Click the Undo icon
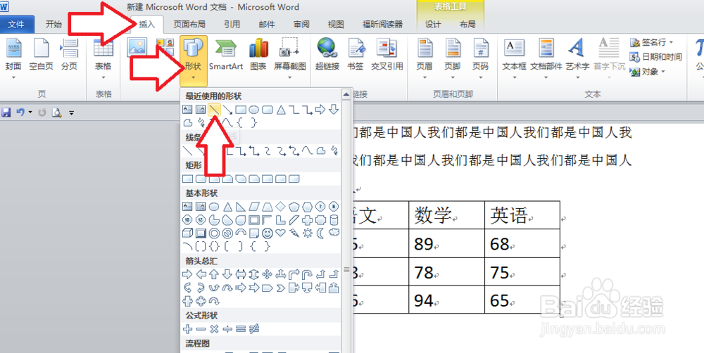The image size is (704, 353). click(20, 112)
